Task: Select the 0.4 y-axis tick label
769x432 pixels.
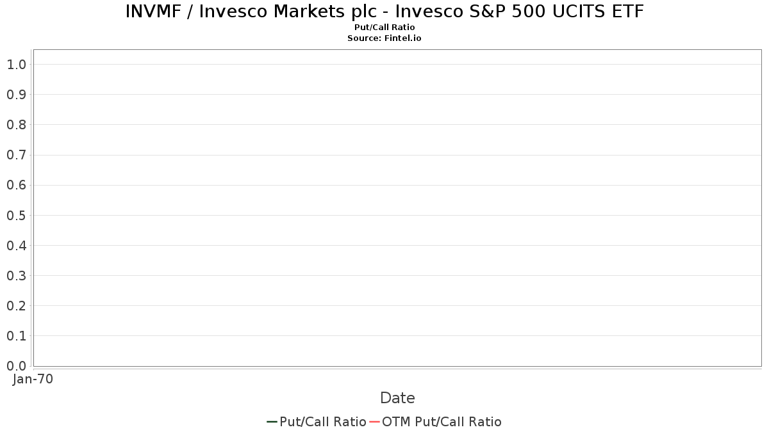Action: [16, 246]
